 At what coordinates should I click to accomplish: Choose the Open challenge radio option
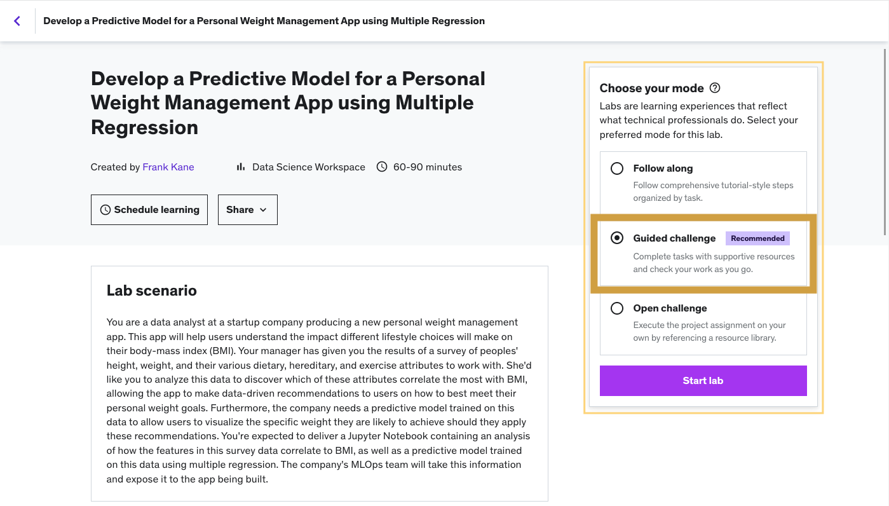616,308
